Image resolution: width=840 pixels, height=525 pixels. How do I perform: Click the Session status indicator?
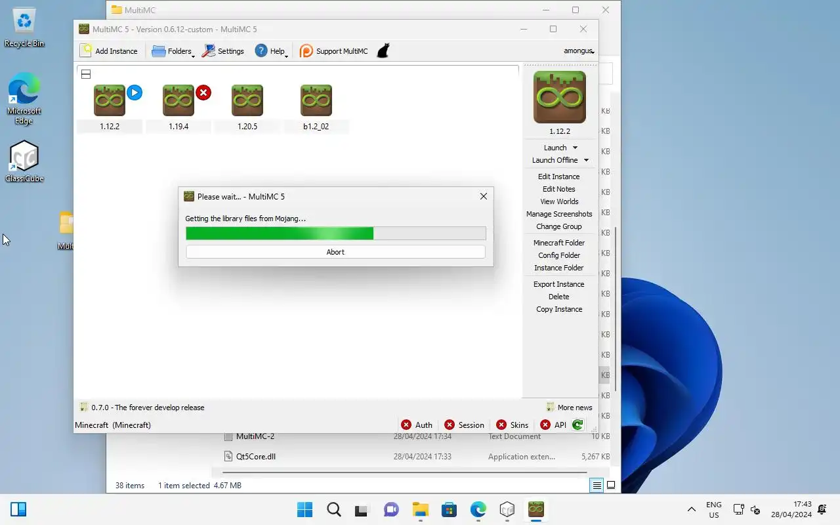pos(464,425)
